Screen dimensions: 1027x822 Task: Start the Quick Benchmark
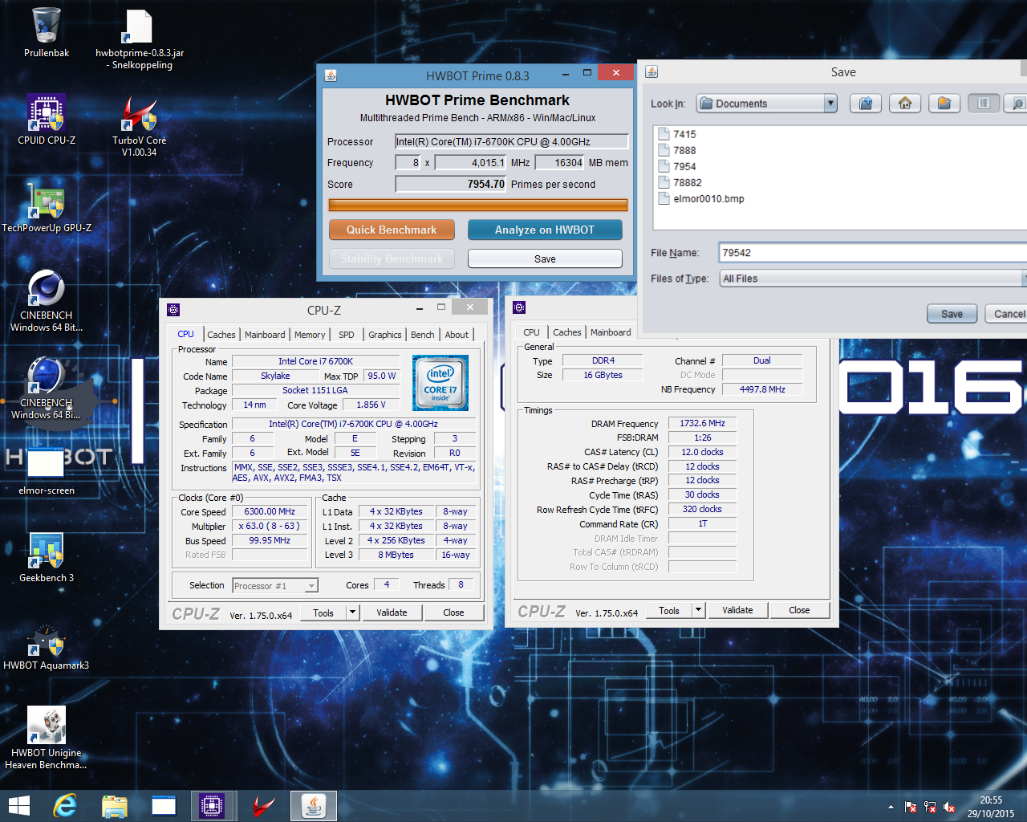pyautogui.click(x=392, y=230)
